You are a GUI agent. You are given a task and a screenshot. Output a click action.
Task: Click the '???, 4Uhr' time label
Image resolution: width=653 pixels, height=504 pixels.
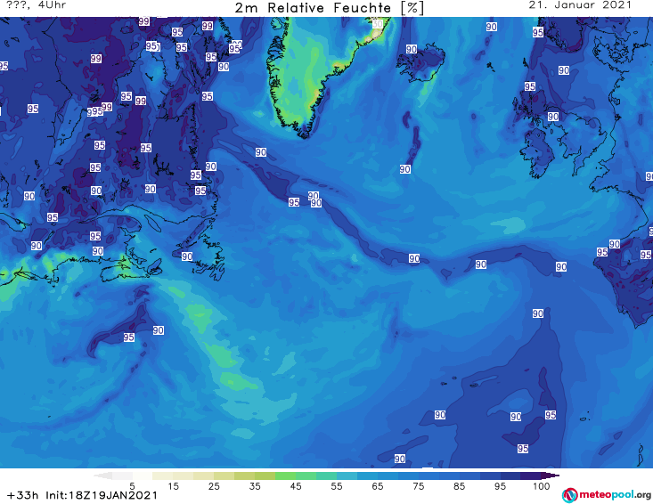point(36,5)
